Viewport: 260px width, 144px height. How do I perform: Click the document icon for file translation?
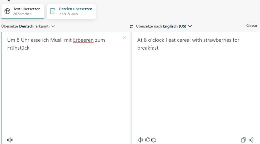tap(53, 11)
